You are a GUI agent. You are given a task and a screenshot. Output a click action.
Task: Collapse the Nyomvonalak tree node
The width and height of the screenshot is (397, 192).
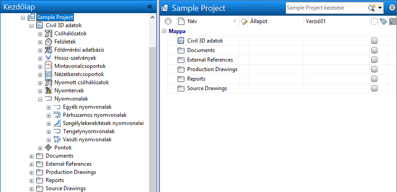tap(40, 98)
